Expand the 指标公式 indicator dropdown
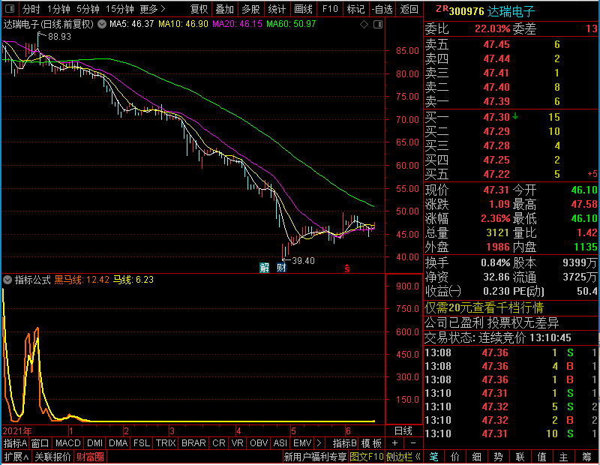The image size is (600, 465). tap(7, 280)
